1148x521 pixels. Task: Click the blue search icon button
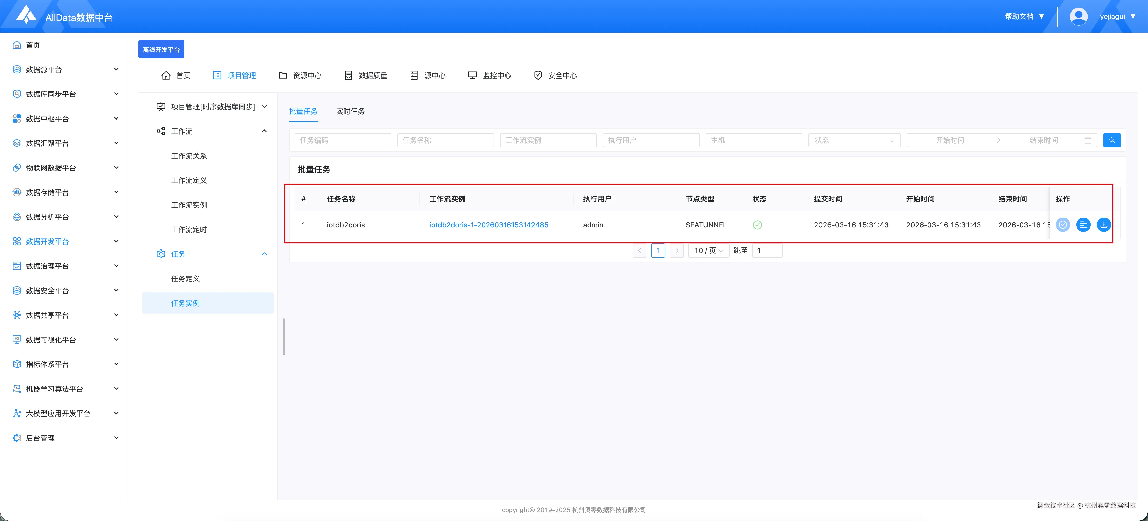(x=1111, y=140)
